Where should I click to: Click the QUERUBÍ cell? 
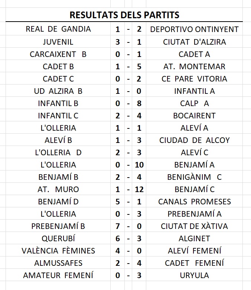[x=58, y=238]
